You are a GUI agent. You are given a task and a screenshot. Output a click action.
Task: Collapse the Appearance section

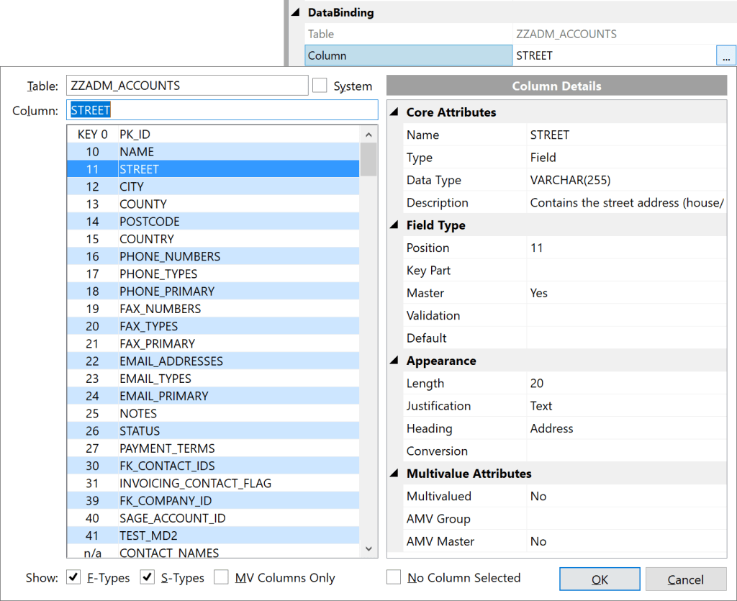point(394,361)
